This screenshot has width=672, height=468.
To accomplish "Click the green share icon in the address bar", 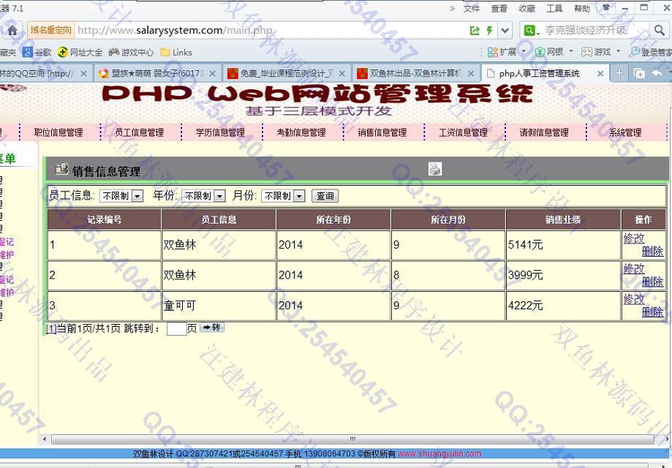I will (x=475, y=31).
